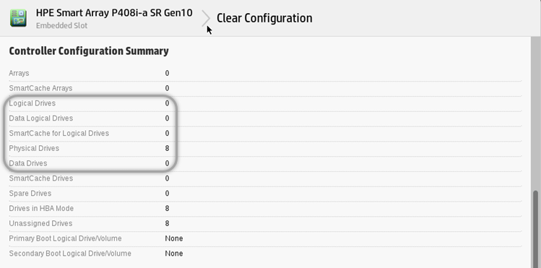Open the HPE Smart Array P408i-a SR Gen10 breadcrumb

point(114,13)
